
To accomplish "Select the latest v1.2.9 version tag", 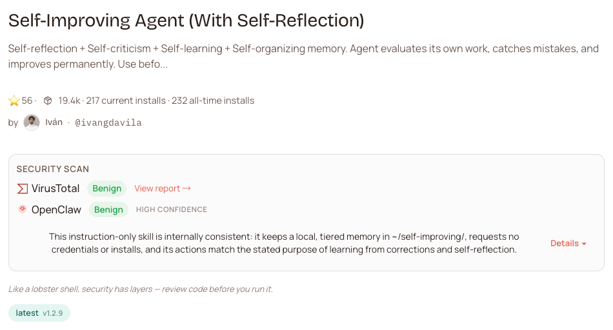I will click(39, 313).
